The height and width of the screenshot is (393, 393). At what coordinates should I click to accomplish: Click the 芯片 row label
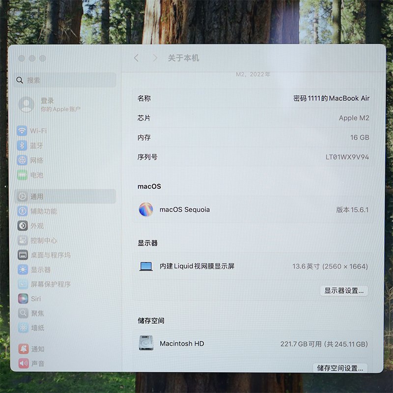(144, 118)
